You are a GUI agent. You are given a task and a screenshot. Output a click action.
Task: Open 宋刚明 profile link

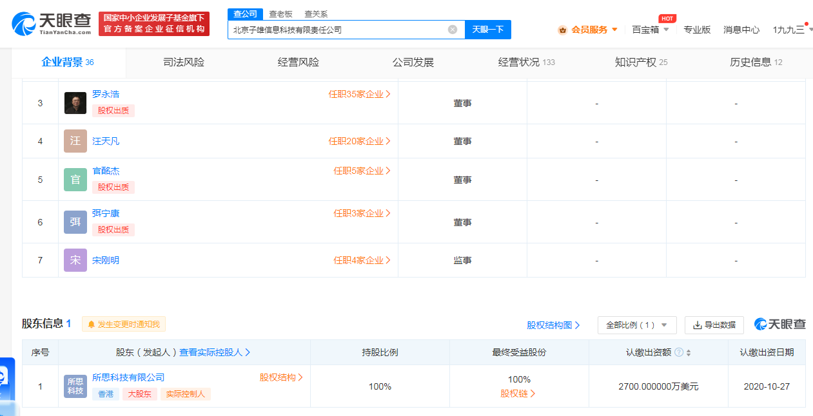(106, 260)
